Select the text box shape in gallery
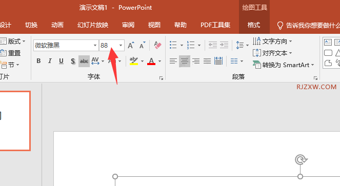 328,42
